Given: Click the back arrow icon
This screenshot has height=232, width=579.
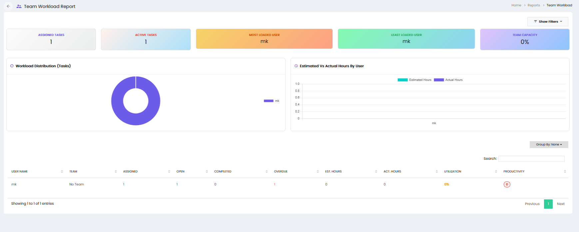Looking at the screenshot, I should point(8,6).
